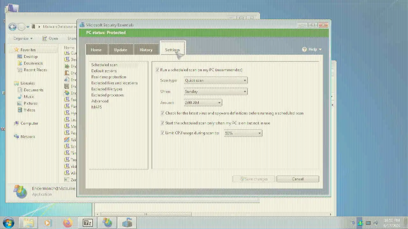Open File Explorer from the taskbar
This screenshot has width=408, height=229.
[29, 223]
